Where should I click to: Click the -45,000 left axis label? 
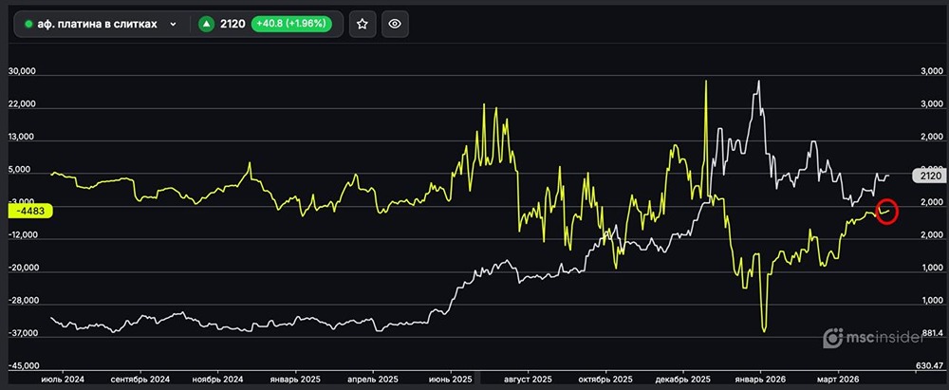(x=24, y=365)
